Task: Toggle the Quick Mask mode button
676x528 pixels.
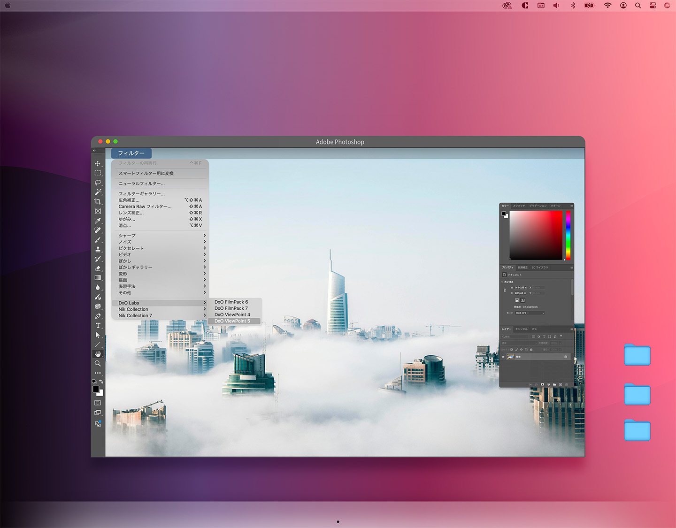Action: [x=98, y=403]
